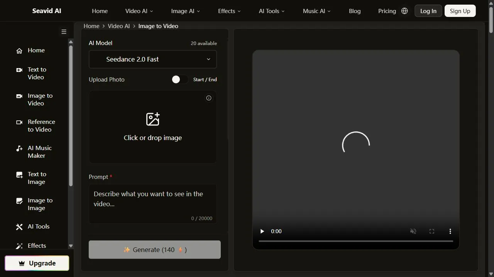Click the Effects wand icon in sidebar
494x277 pixels.
click(19, 246)
